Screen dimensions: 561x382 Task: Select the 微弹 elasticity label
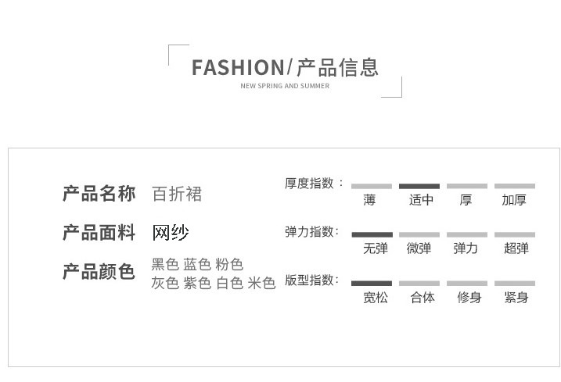pyautogui.click(x=419, y=249)
